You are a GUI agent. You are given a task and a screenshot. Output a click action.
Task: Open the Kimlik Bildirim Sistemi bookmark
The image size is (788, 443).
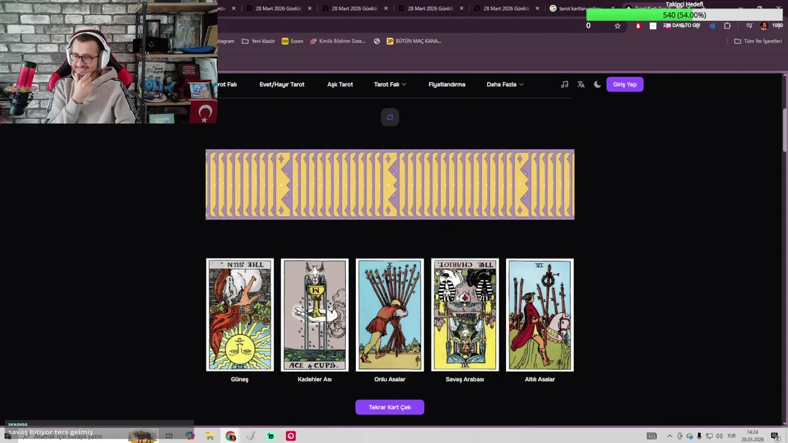(338, 41)
